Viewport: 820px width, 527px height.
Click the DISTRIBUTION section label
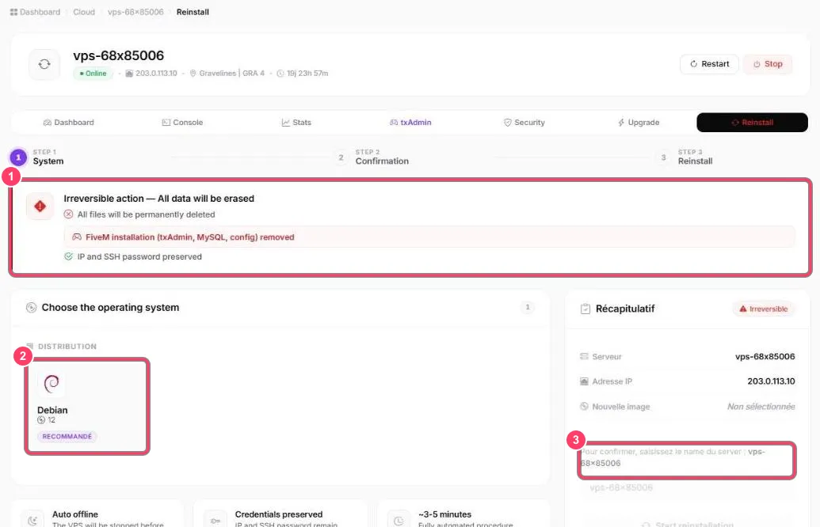coord(67,347)
